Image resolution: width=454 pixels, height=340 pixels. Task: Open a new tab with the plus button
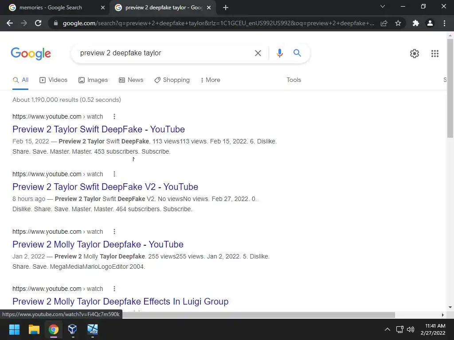click(x=226, y=8)
